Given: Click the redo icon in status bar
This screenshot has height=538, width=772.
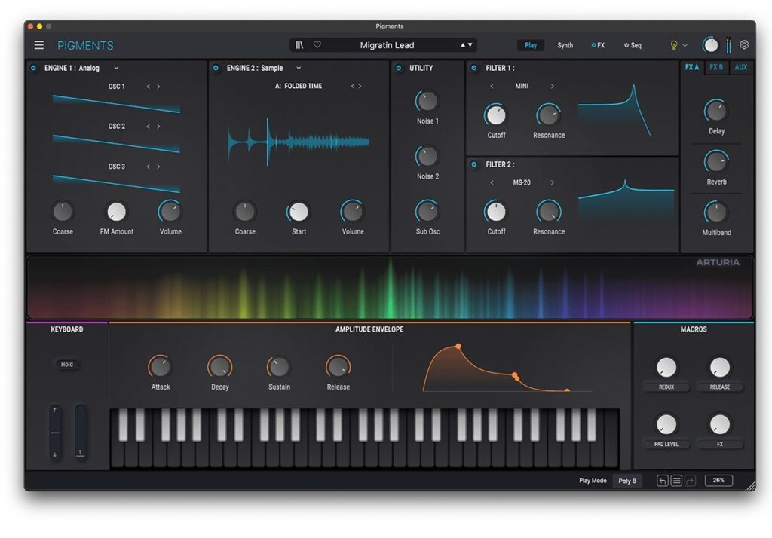Looking at the screenshot, I should click(x=691, y=481).
